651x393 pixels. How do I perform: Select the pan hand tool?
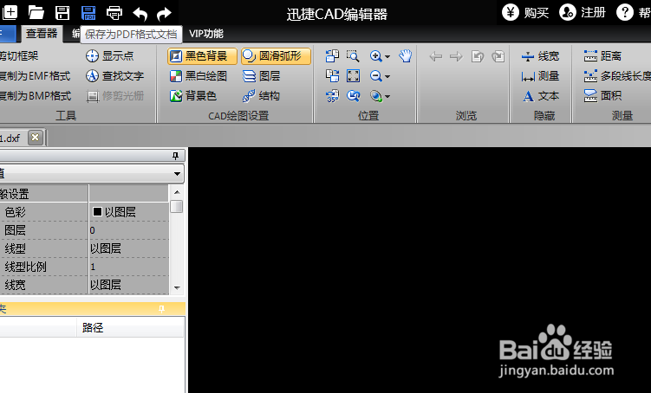pos(405,56)
